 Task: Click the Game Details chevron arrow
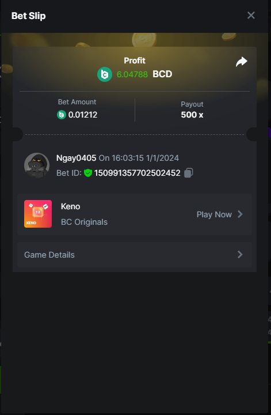[240, 255]
